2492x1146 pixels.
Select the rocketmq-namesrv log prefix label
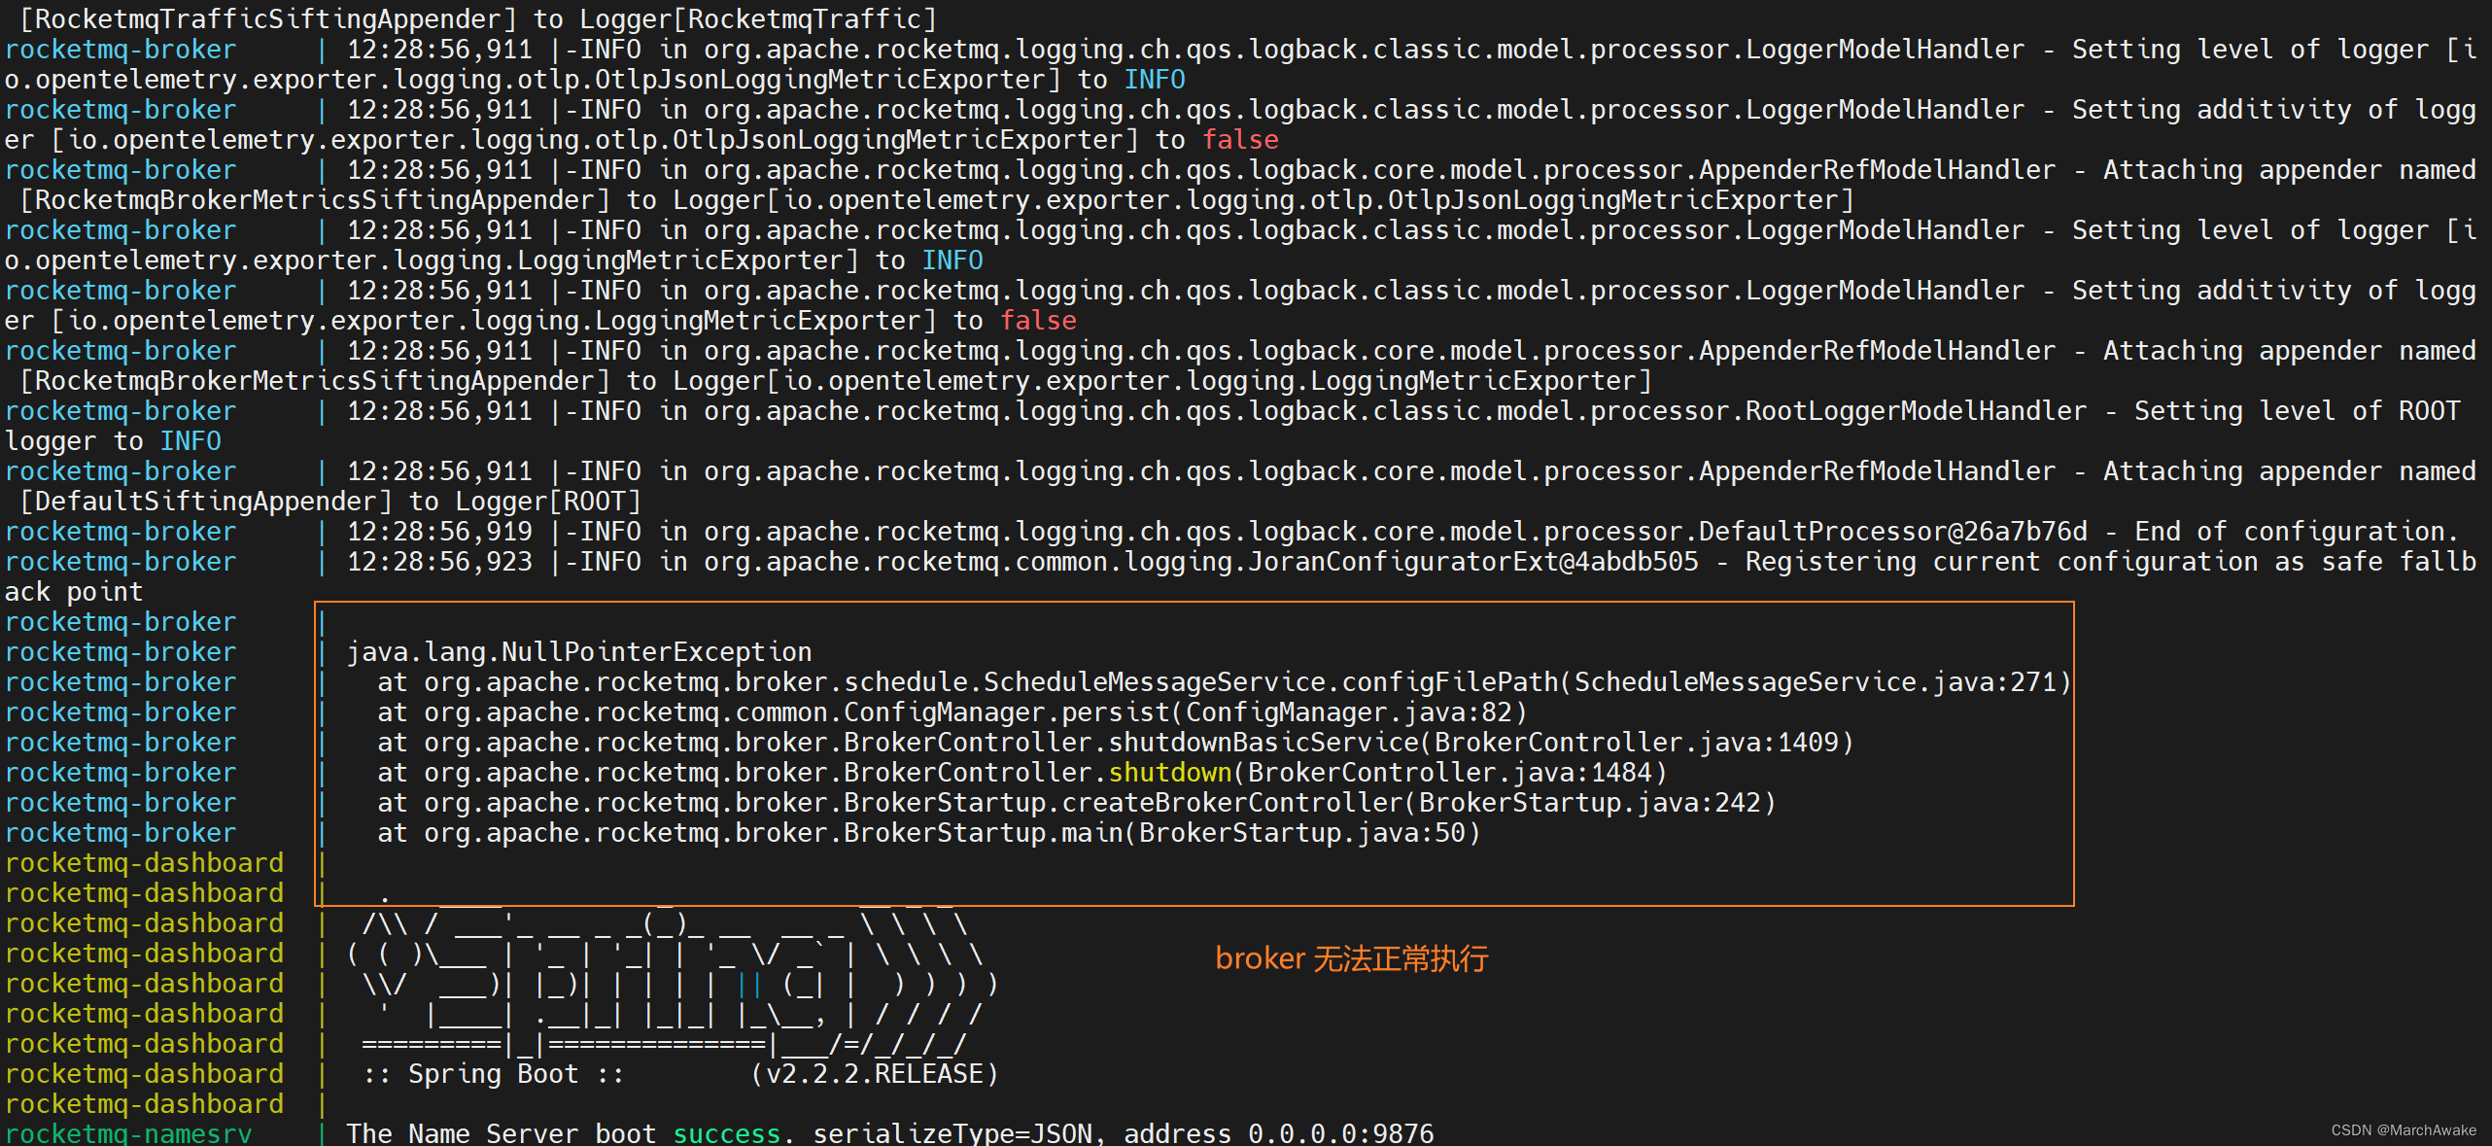pyautogui.click(x=127, y=1132)
